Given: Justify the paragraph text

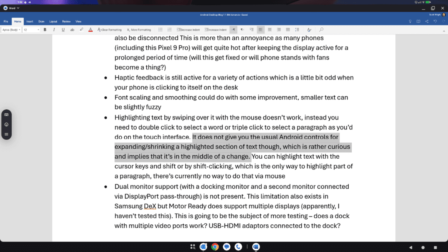Looking at the screenshot, I should 288,29.
